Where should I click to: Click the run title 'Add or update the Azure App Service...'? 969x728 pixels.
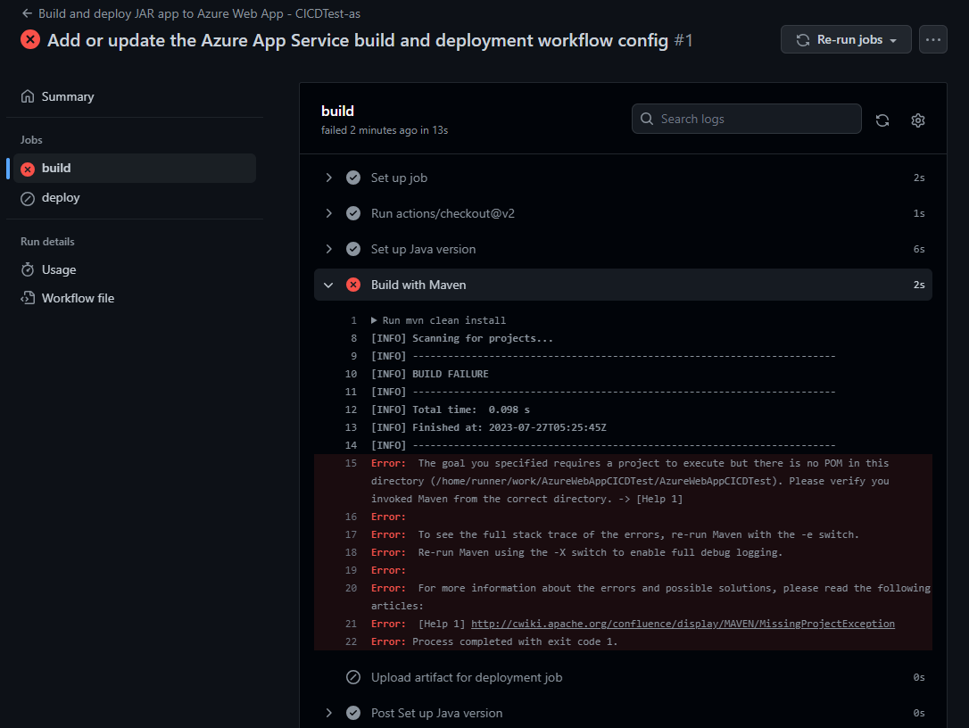[358, 40]
